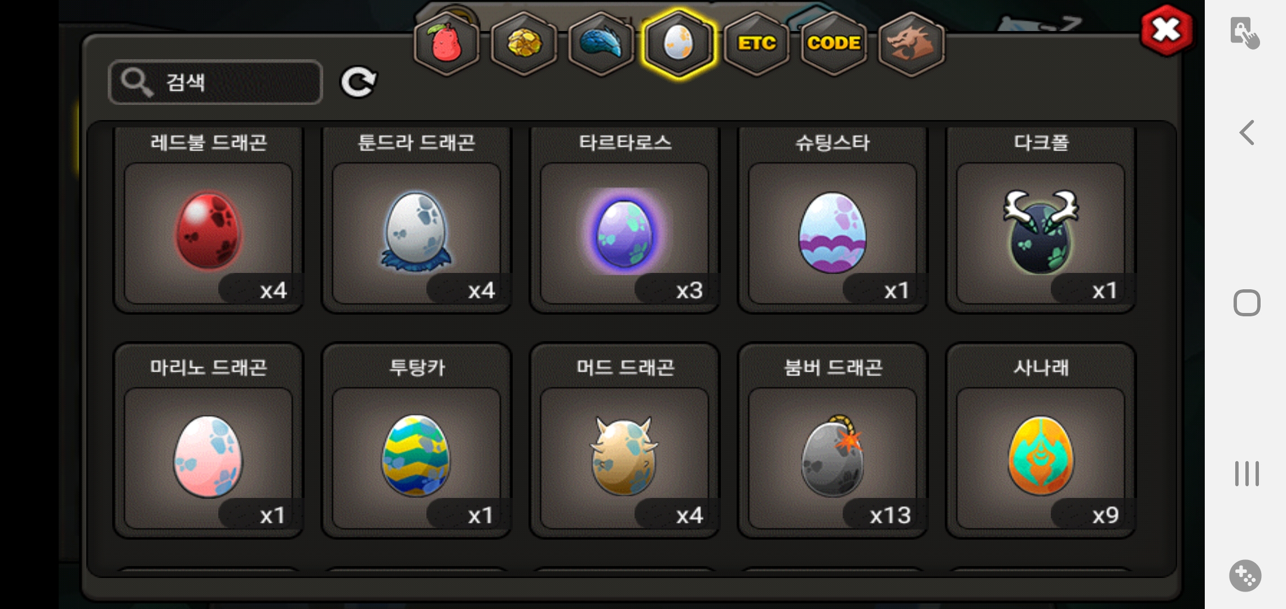The height and width of the screenshot is (609, 1286).
Task: Open the blue dragon scale tab
Action: [x=601, y=43]
